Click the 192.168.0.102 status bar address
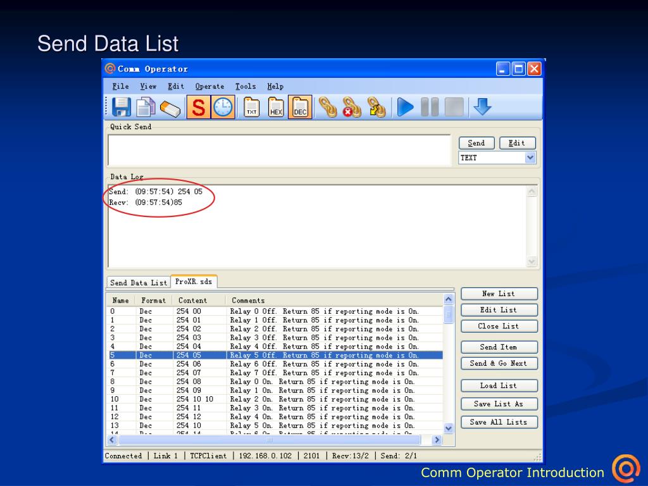Viewport: 648px width, 486px height. (265, 456)
